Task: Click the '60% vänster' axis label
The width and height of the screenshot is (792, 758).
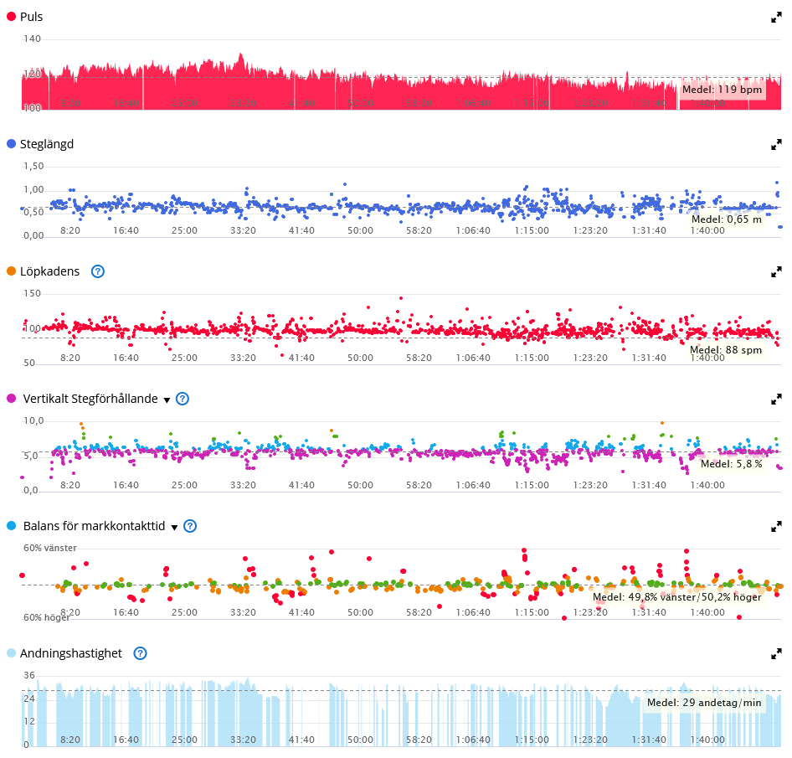Action: [x=50, y=549]
